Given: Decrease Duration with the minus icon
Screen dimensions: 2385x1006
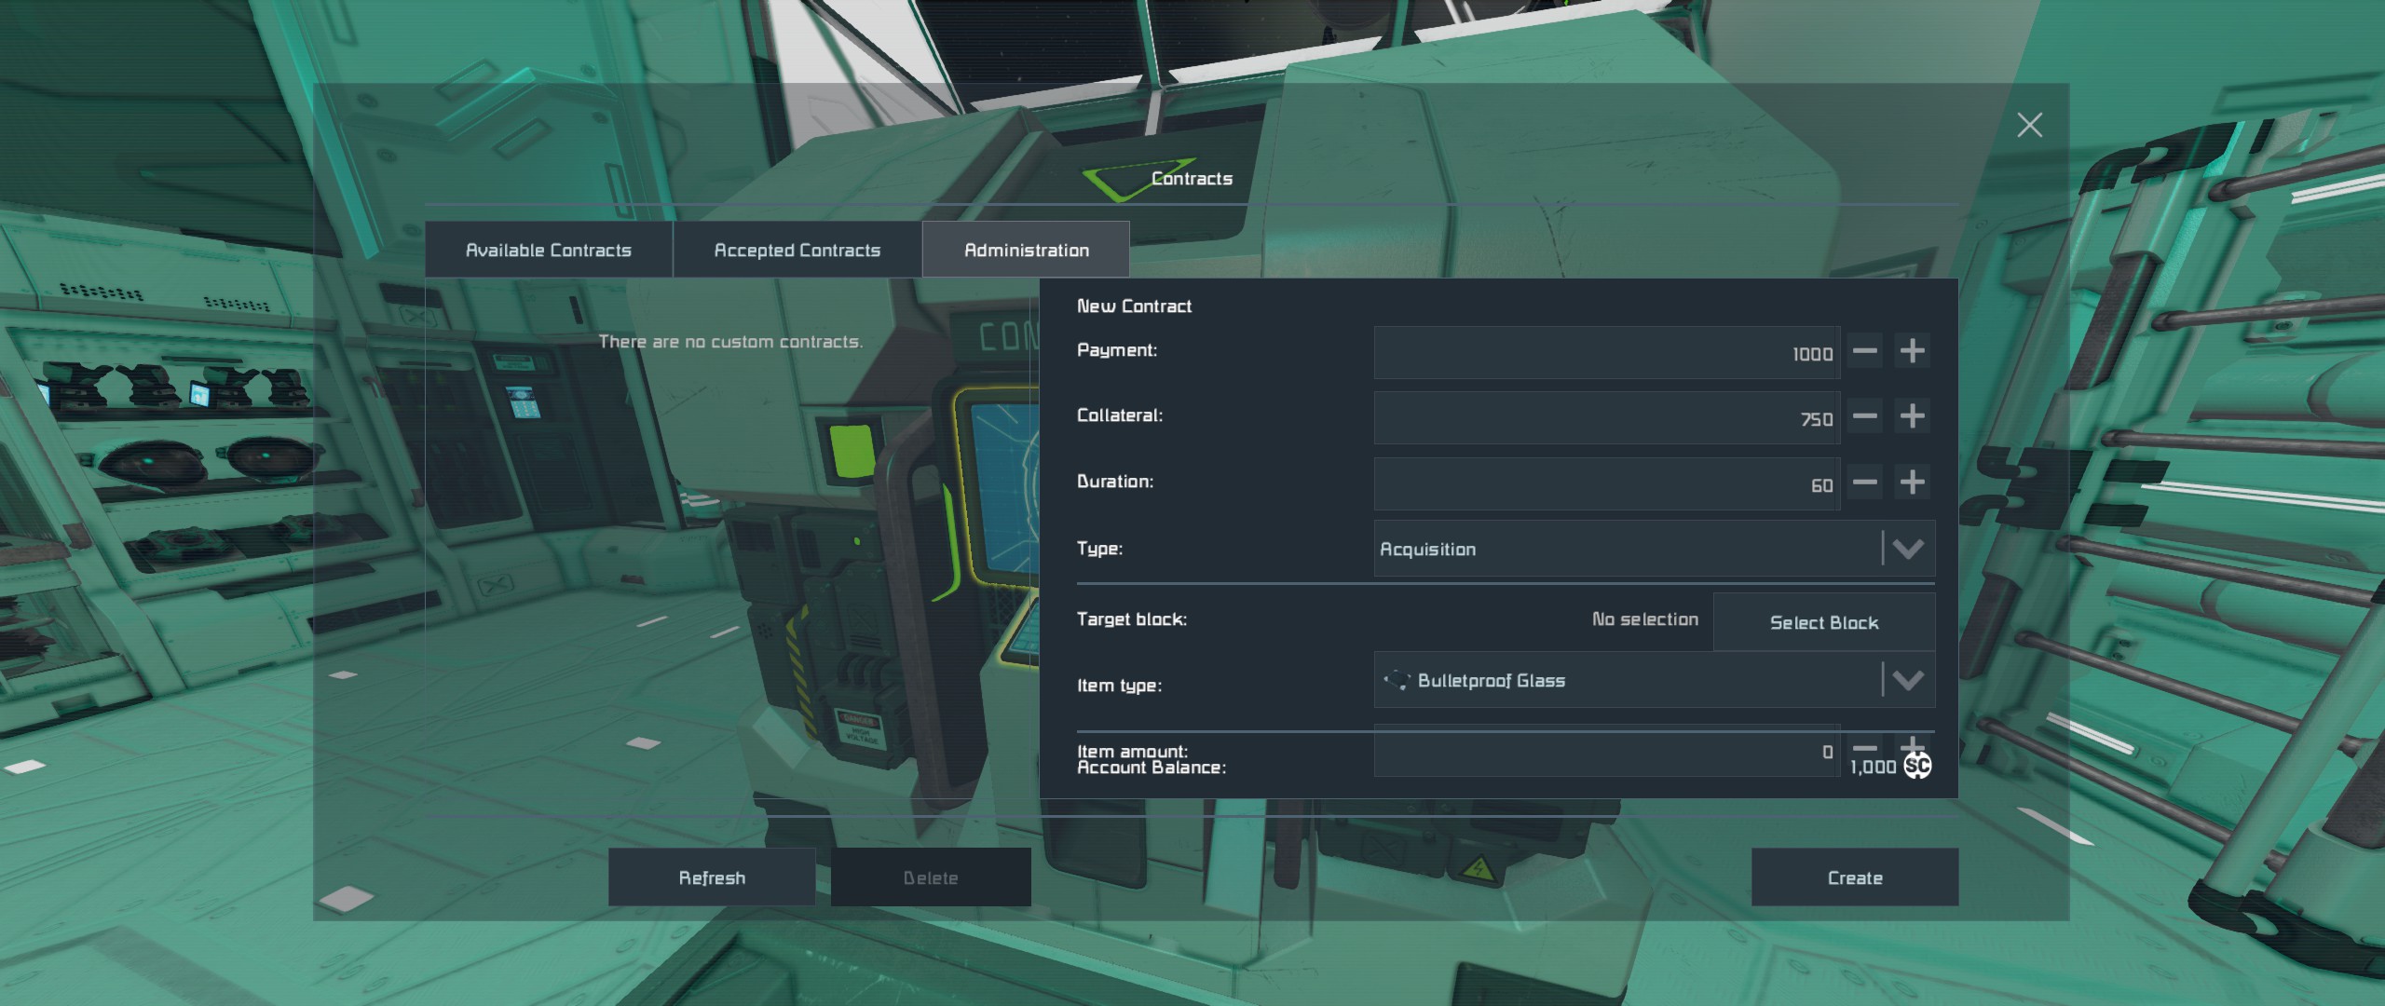Looking at the screenshot, I should click(x=1864, y=483).
